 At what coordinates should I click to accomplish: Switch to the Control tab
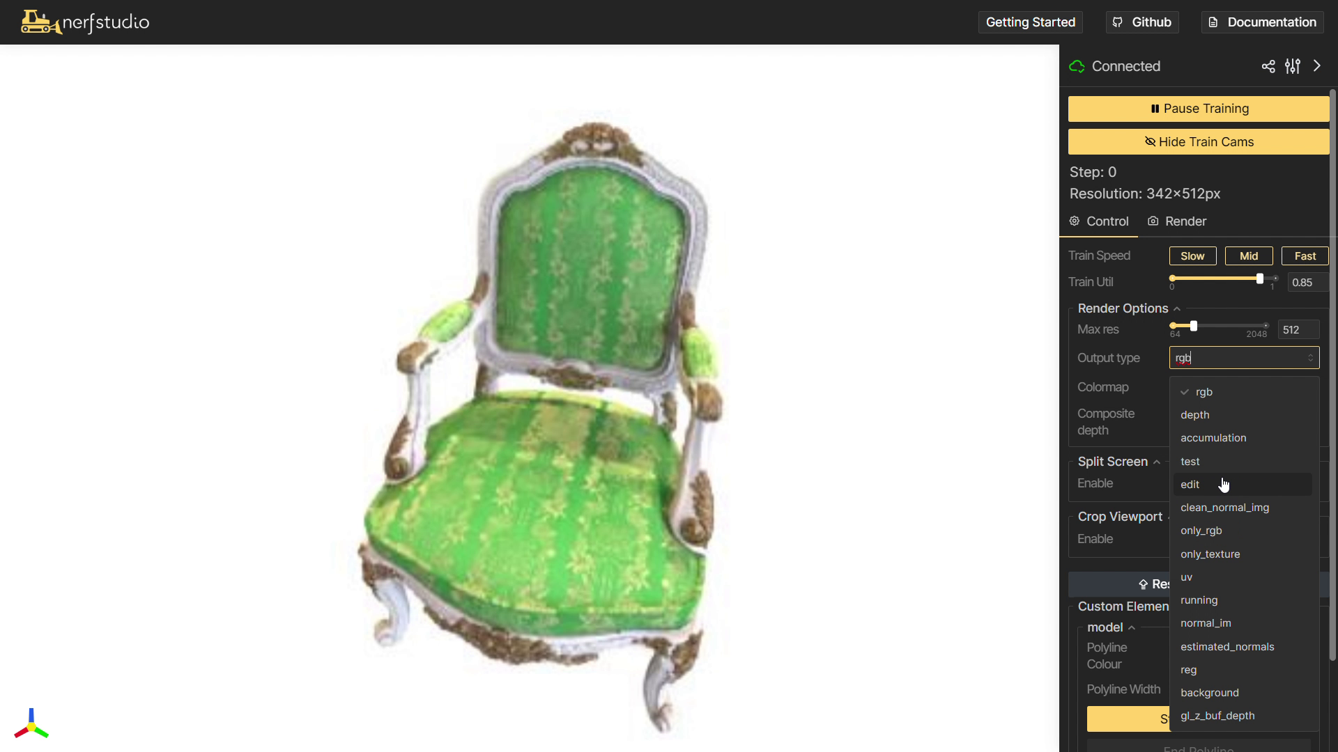coord(1101,221)
